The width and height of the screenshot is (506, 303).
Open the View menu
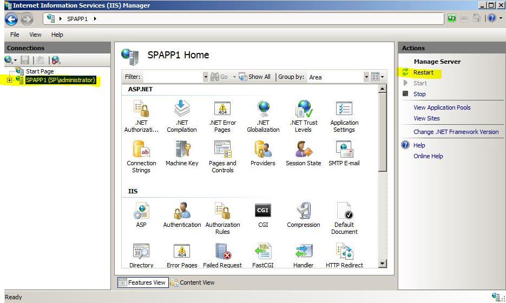pos(35,35)
